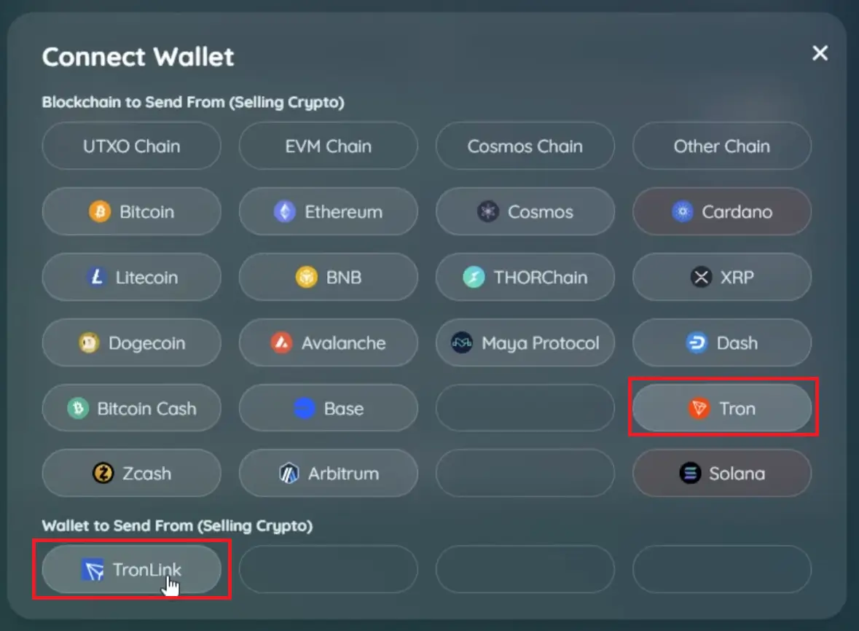Click the Cardano logo icon
The height and width of the screenshot is (631, 859).
682,212
